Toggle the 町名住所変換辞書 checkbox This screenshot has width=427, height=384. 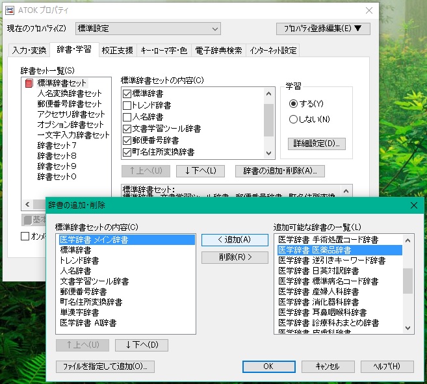[x=127, y=152]
